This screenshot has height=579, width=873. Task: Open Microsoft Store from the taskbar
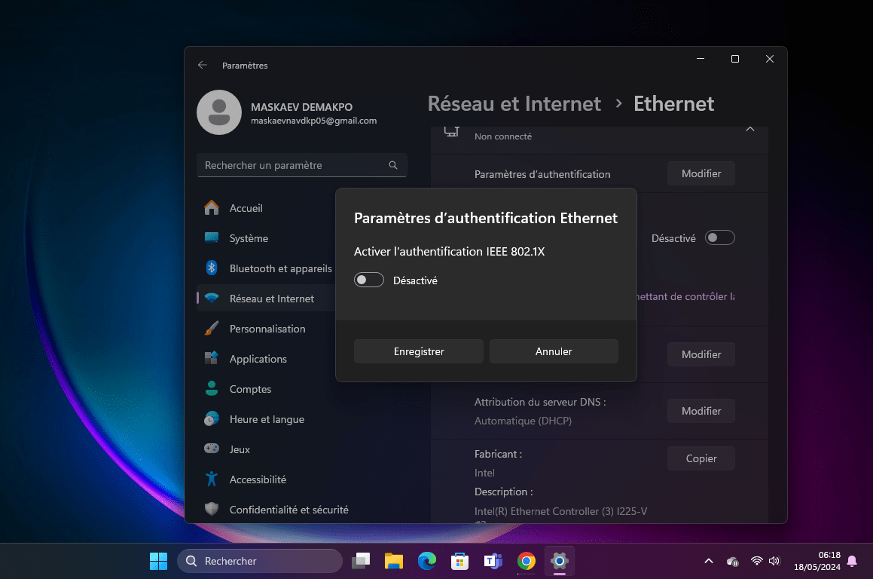pos(460,561)
